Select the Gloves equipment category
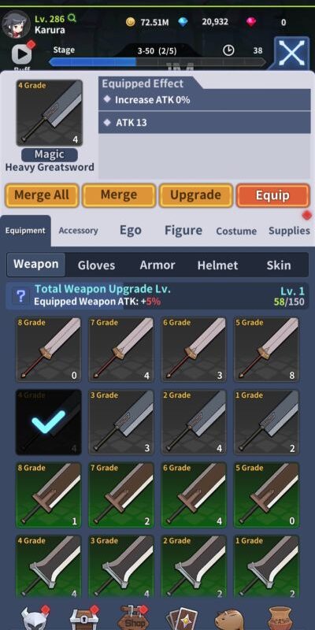This screenshot has width=315, height=630. point(96,265)
